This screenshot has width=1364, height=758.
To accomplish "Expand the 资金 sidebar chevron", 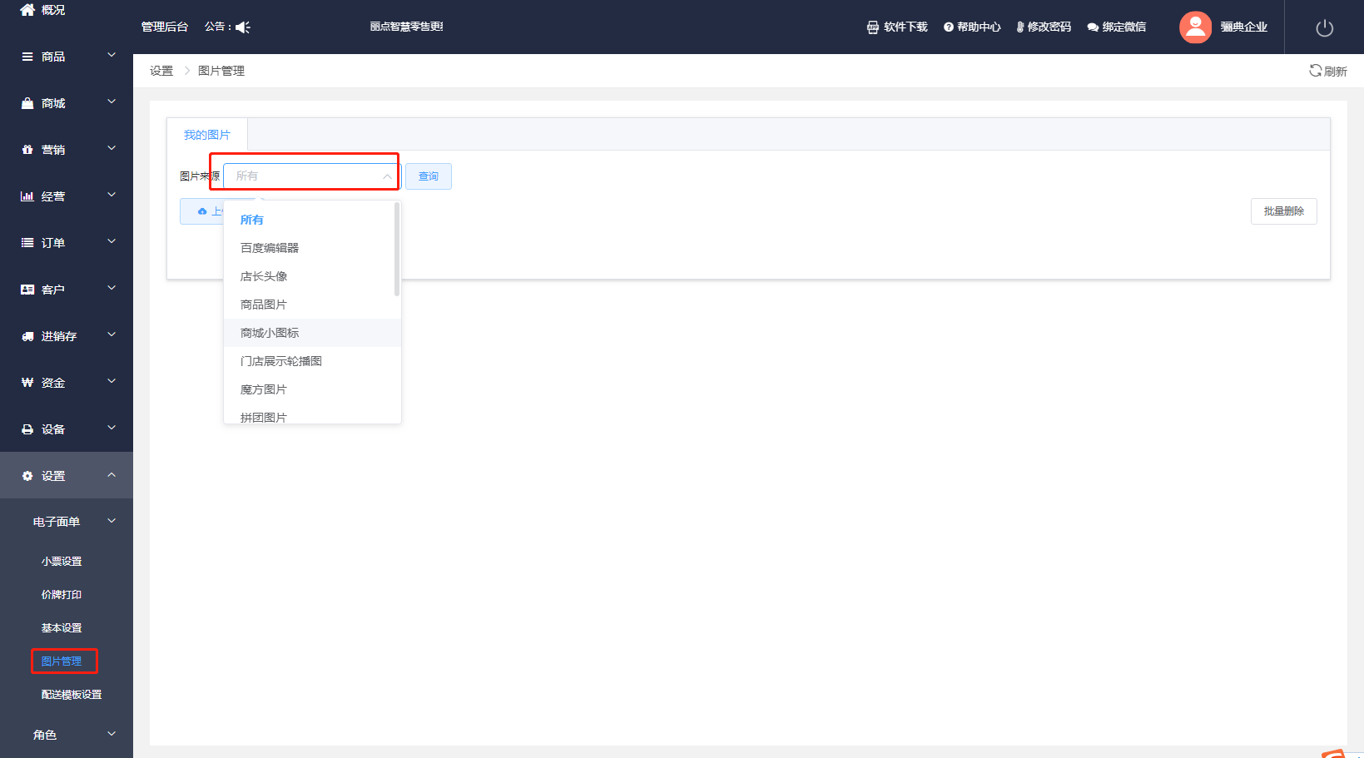I will [x=112, y=382].
